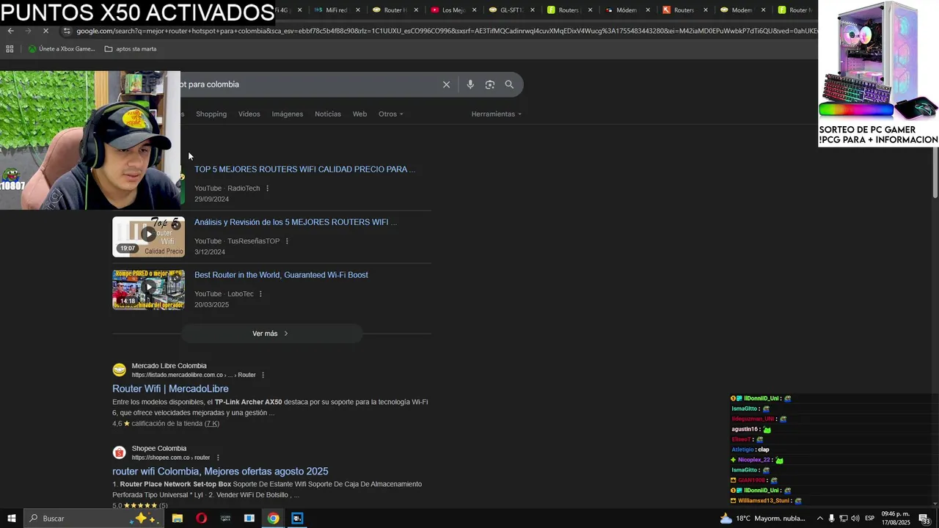The height and width of the screenshot is (528, 939).
Task: Expand the Otros search filter dropdown
Action: (x=390, y=114)
